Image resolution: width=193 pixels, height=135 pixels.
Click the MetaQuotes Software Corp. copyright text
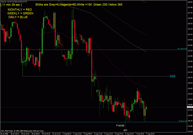pos(23,131)
